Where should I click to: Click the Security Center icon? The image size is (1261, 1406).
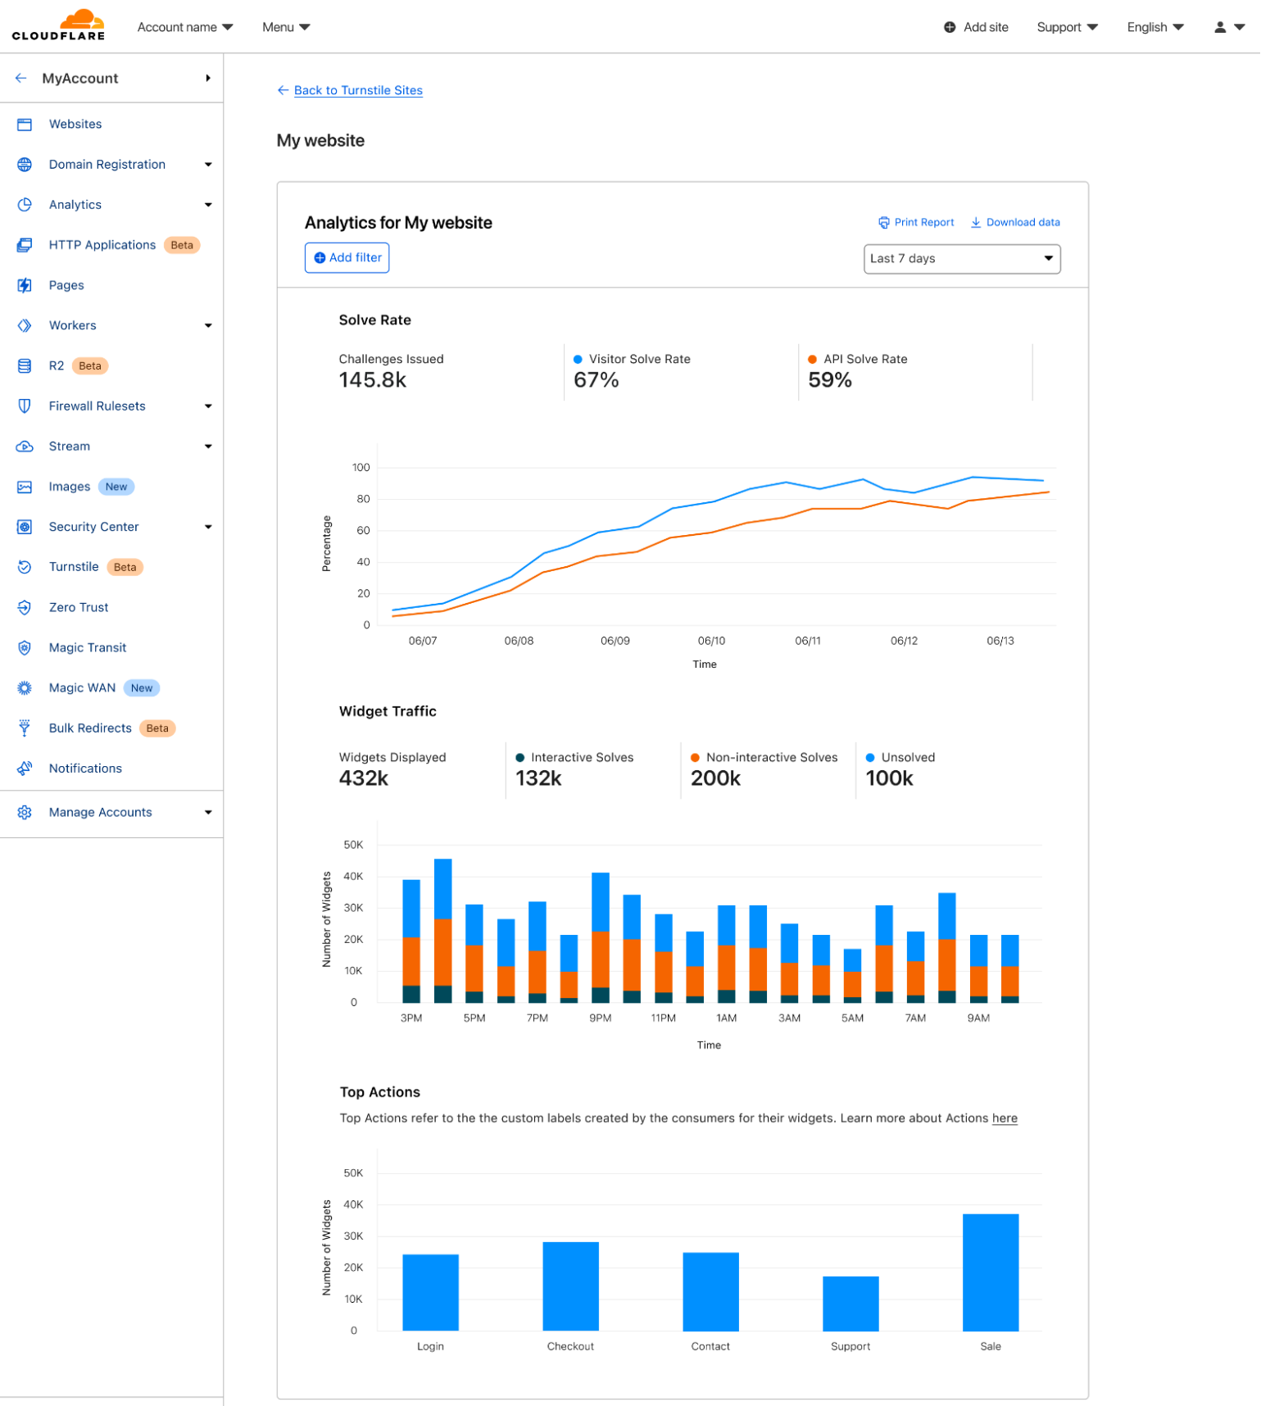click(x=25, y=527)
